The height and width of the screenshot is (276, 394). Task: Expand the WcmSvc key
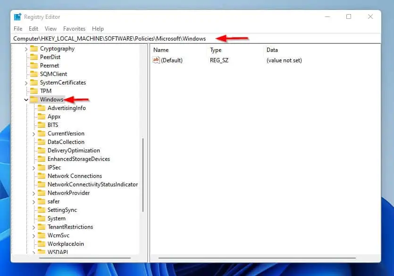click(34, 236)
